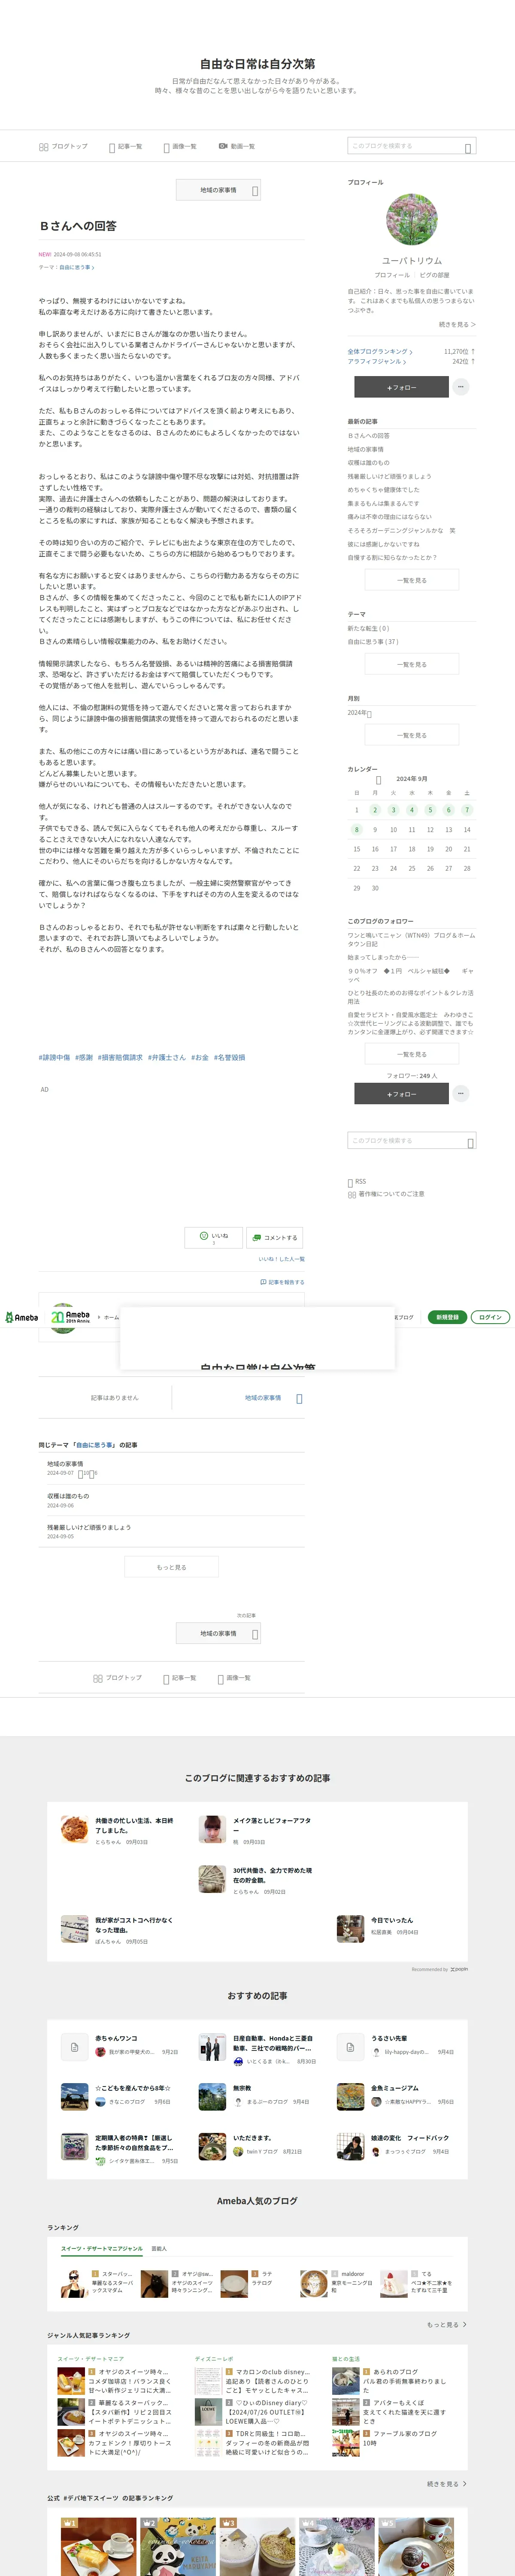The width and height of the screenshot is (515, 2576).
Task: Select calendar date 3
Action: click(x=393, y=810)
